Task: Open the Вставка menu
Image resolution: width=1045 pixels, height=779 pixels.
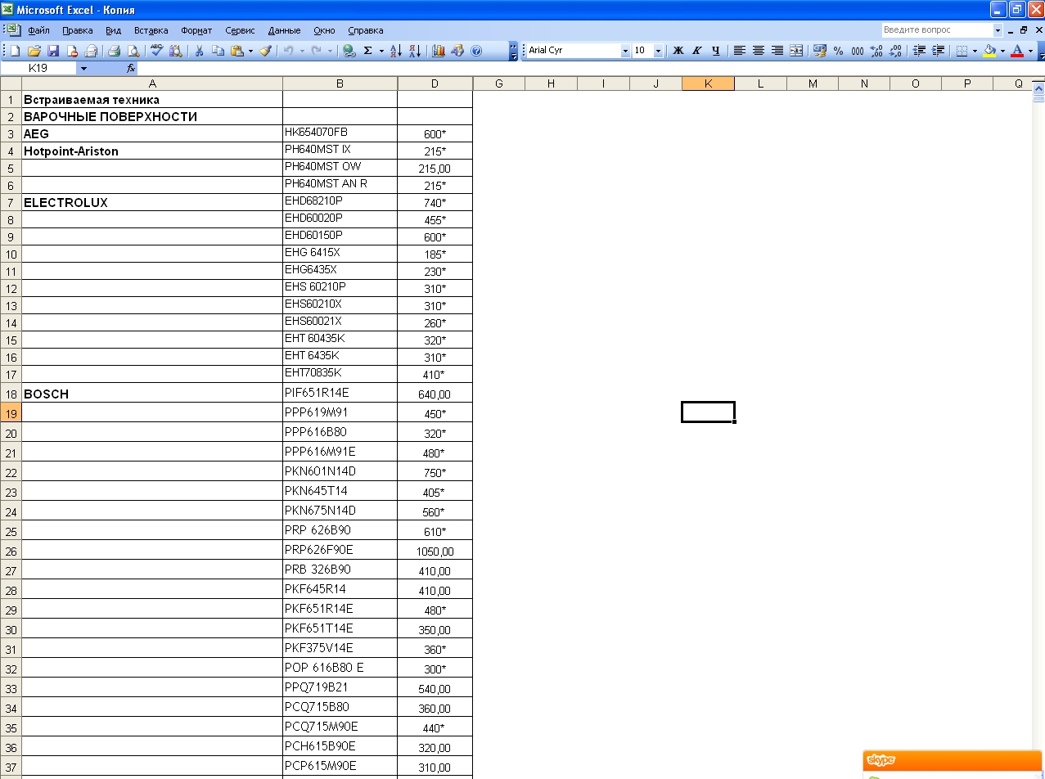Action: tap(151, 30)
